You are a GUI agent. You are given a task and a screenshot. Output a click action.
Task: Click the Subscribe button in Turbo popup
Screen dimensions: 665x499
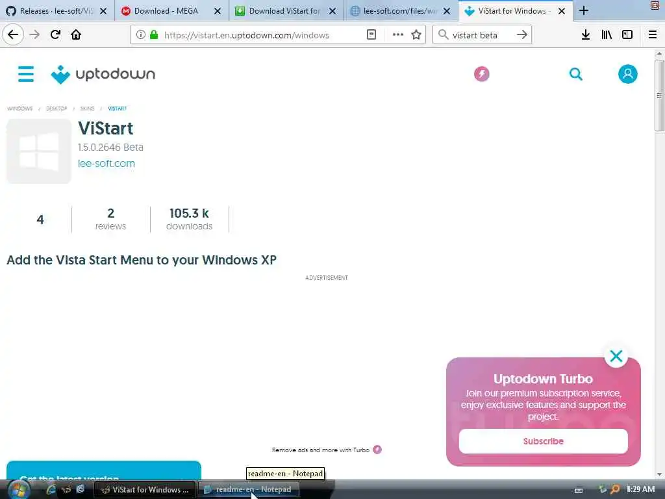[544, 441]
